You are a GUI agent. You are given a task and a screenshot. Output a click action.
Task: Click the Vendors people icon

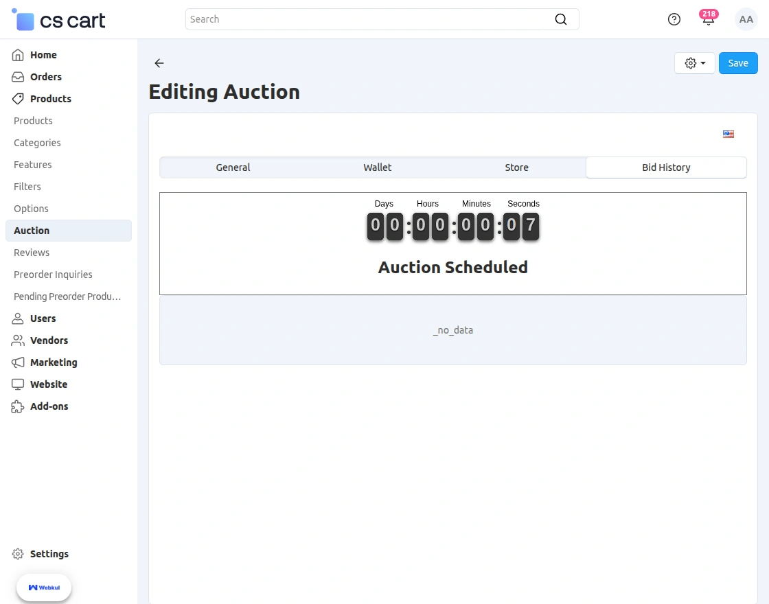17,340
